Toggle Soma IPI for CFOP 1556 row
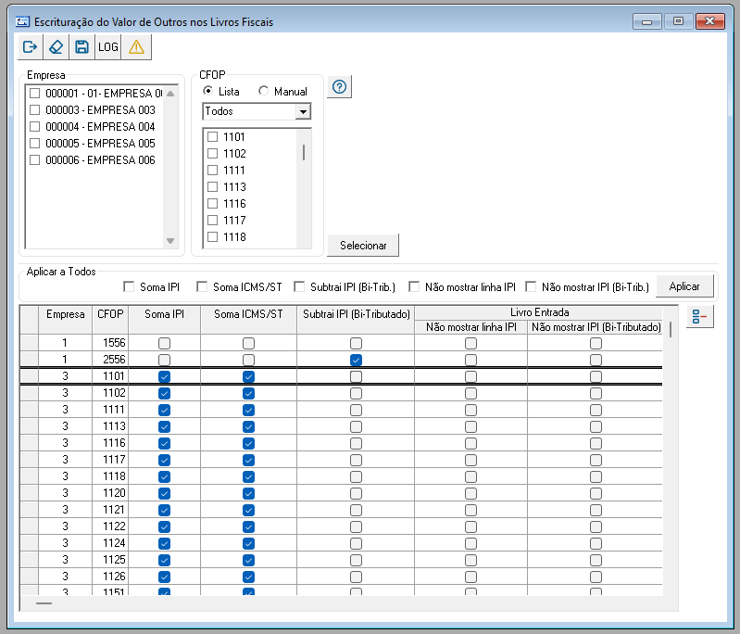Viewport: 740px width, 634px height. pyautogui.click(x=164, y=343)
